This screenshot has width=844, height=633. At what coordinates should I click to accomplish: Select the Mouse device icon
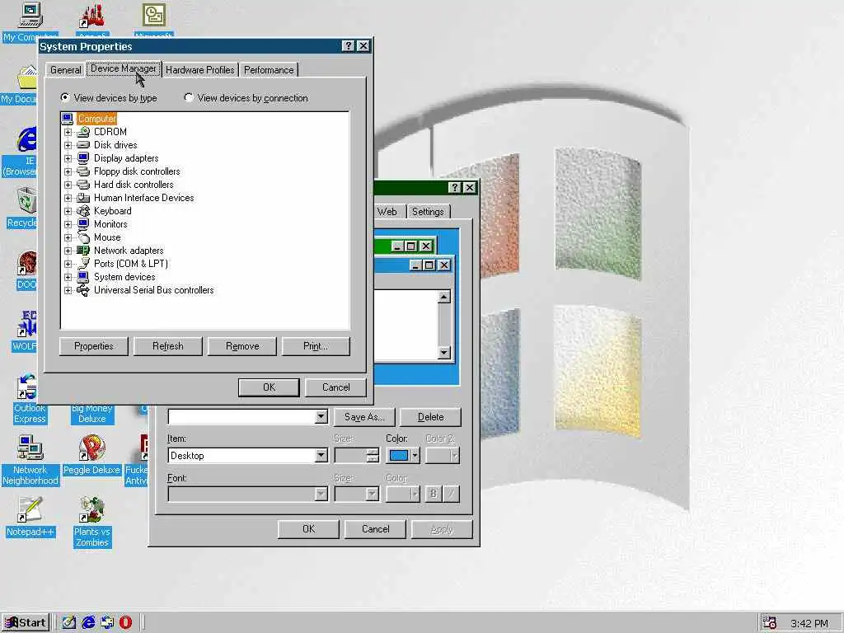(x=83, y=237)
